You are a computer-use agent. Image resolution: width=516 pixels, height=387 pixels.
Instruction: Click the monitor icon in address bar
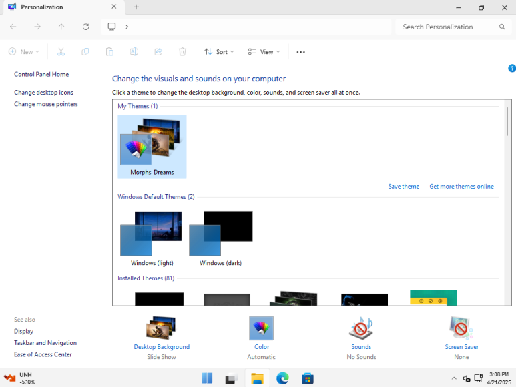[112, 27]
